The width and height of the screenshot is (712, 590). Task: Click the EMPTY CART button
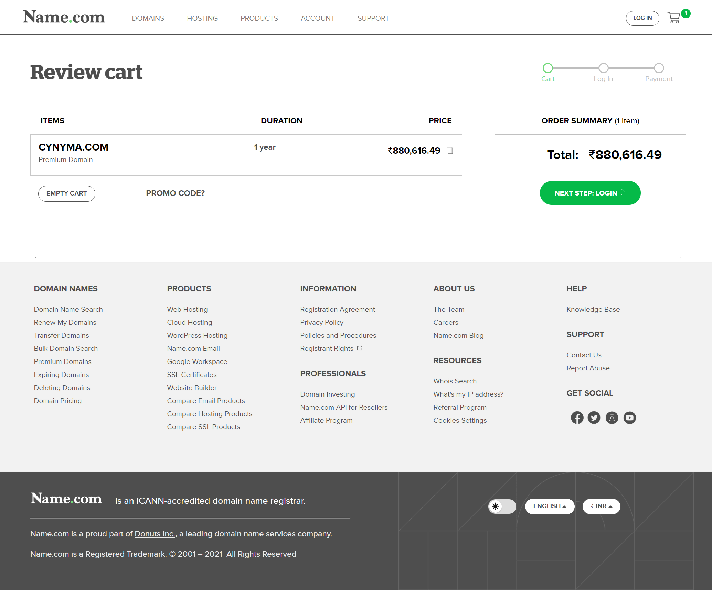(67, 193)
